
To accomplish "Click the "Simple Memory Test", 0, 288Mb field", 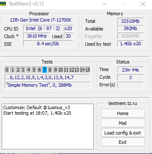I will [x=47, y=85].
